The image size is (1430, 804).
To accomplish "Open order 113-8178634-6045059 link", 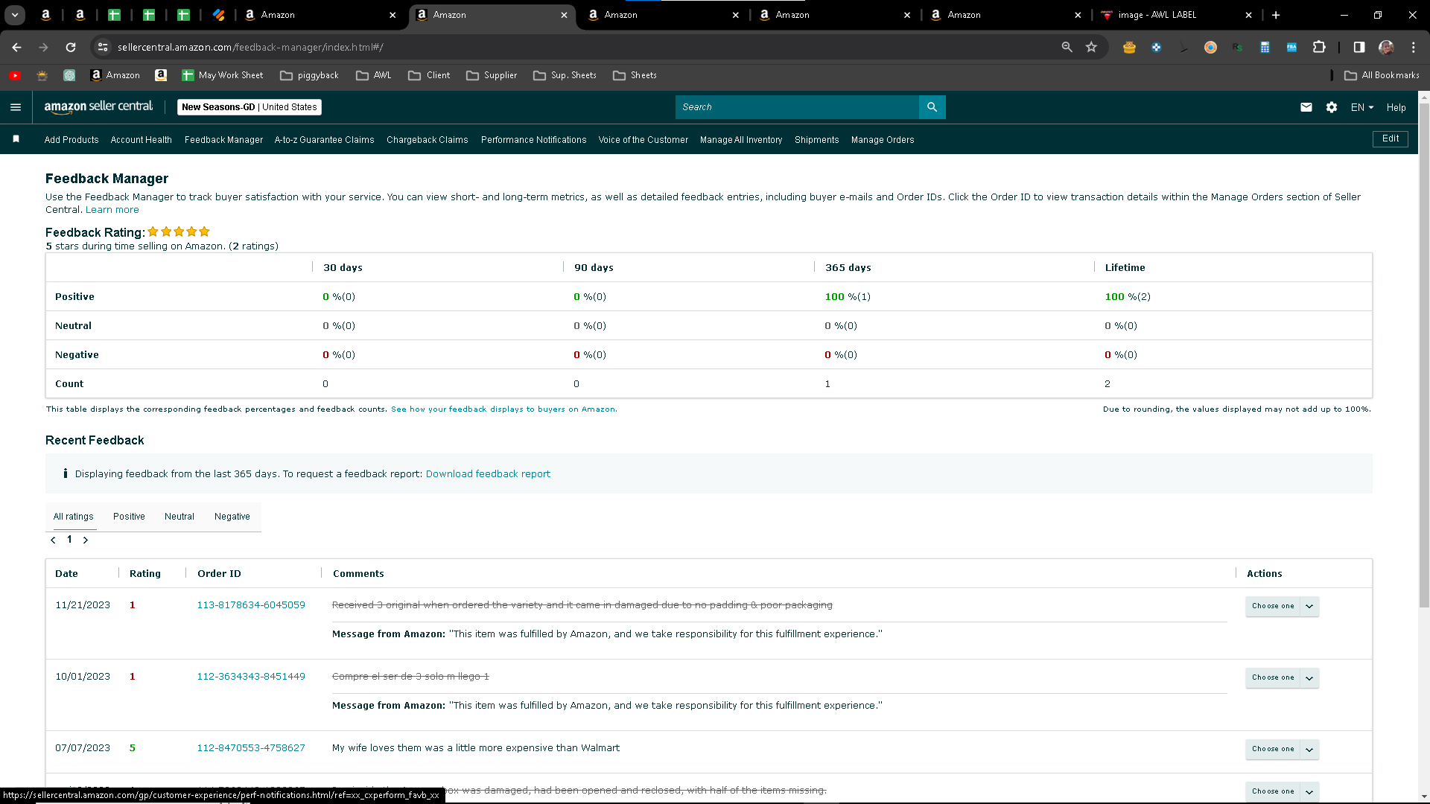I will click(x=251, y=605).
